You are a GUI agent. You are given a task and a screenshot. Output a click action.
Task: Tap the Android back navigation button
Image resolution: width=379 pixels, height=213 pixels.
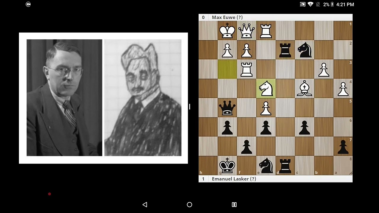pos(145,204)
